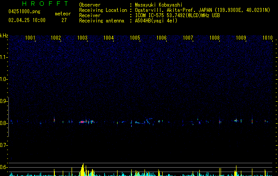Image resolution: width=278 pixels, height=176 pixels.
Task: Click time marker 1003
Action: [x=83, y=37]
